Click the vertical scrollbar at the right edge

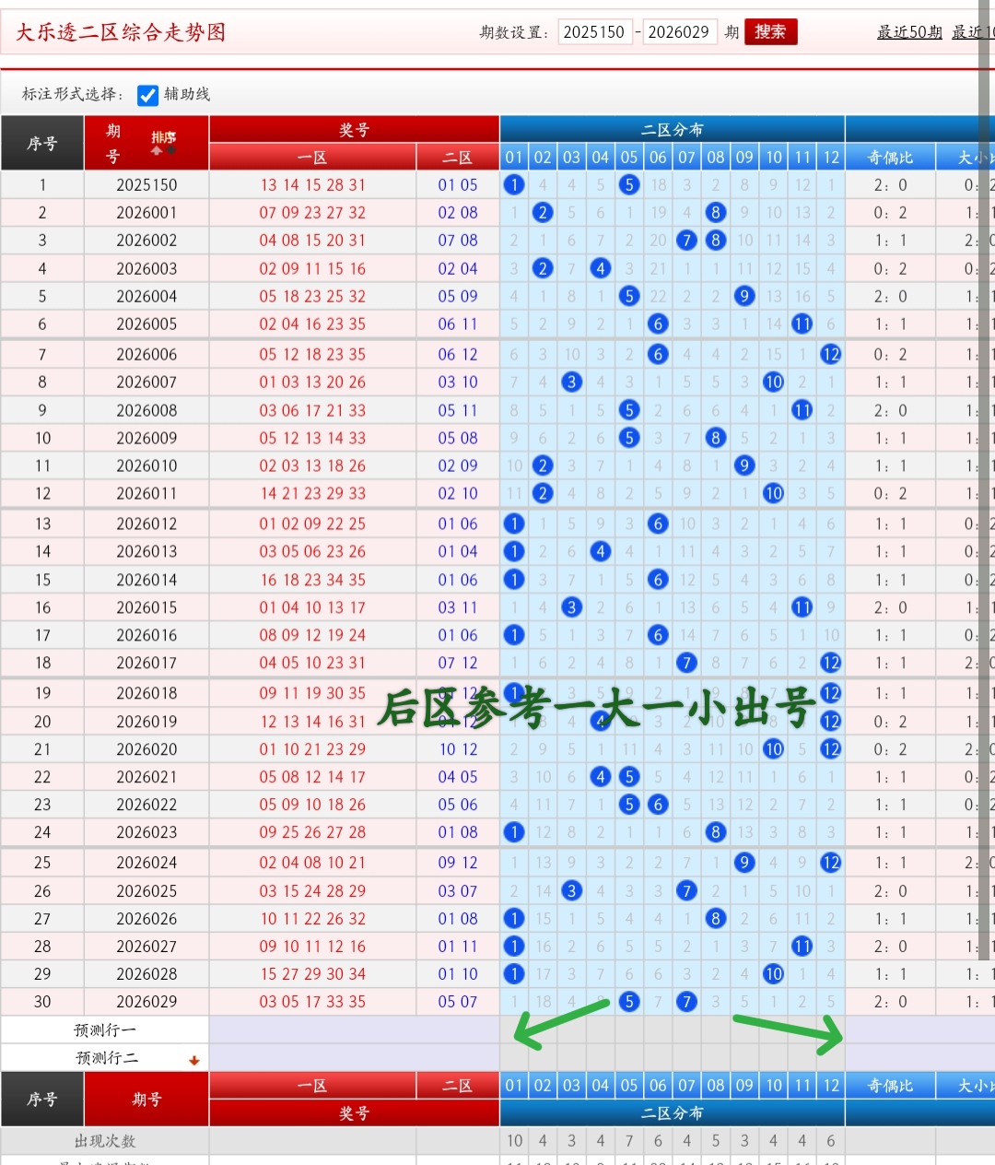[985, 479]
